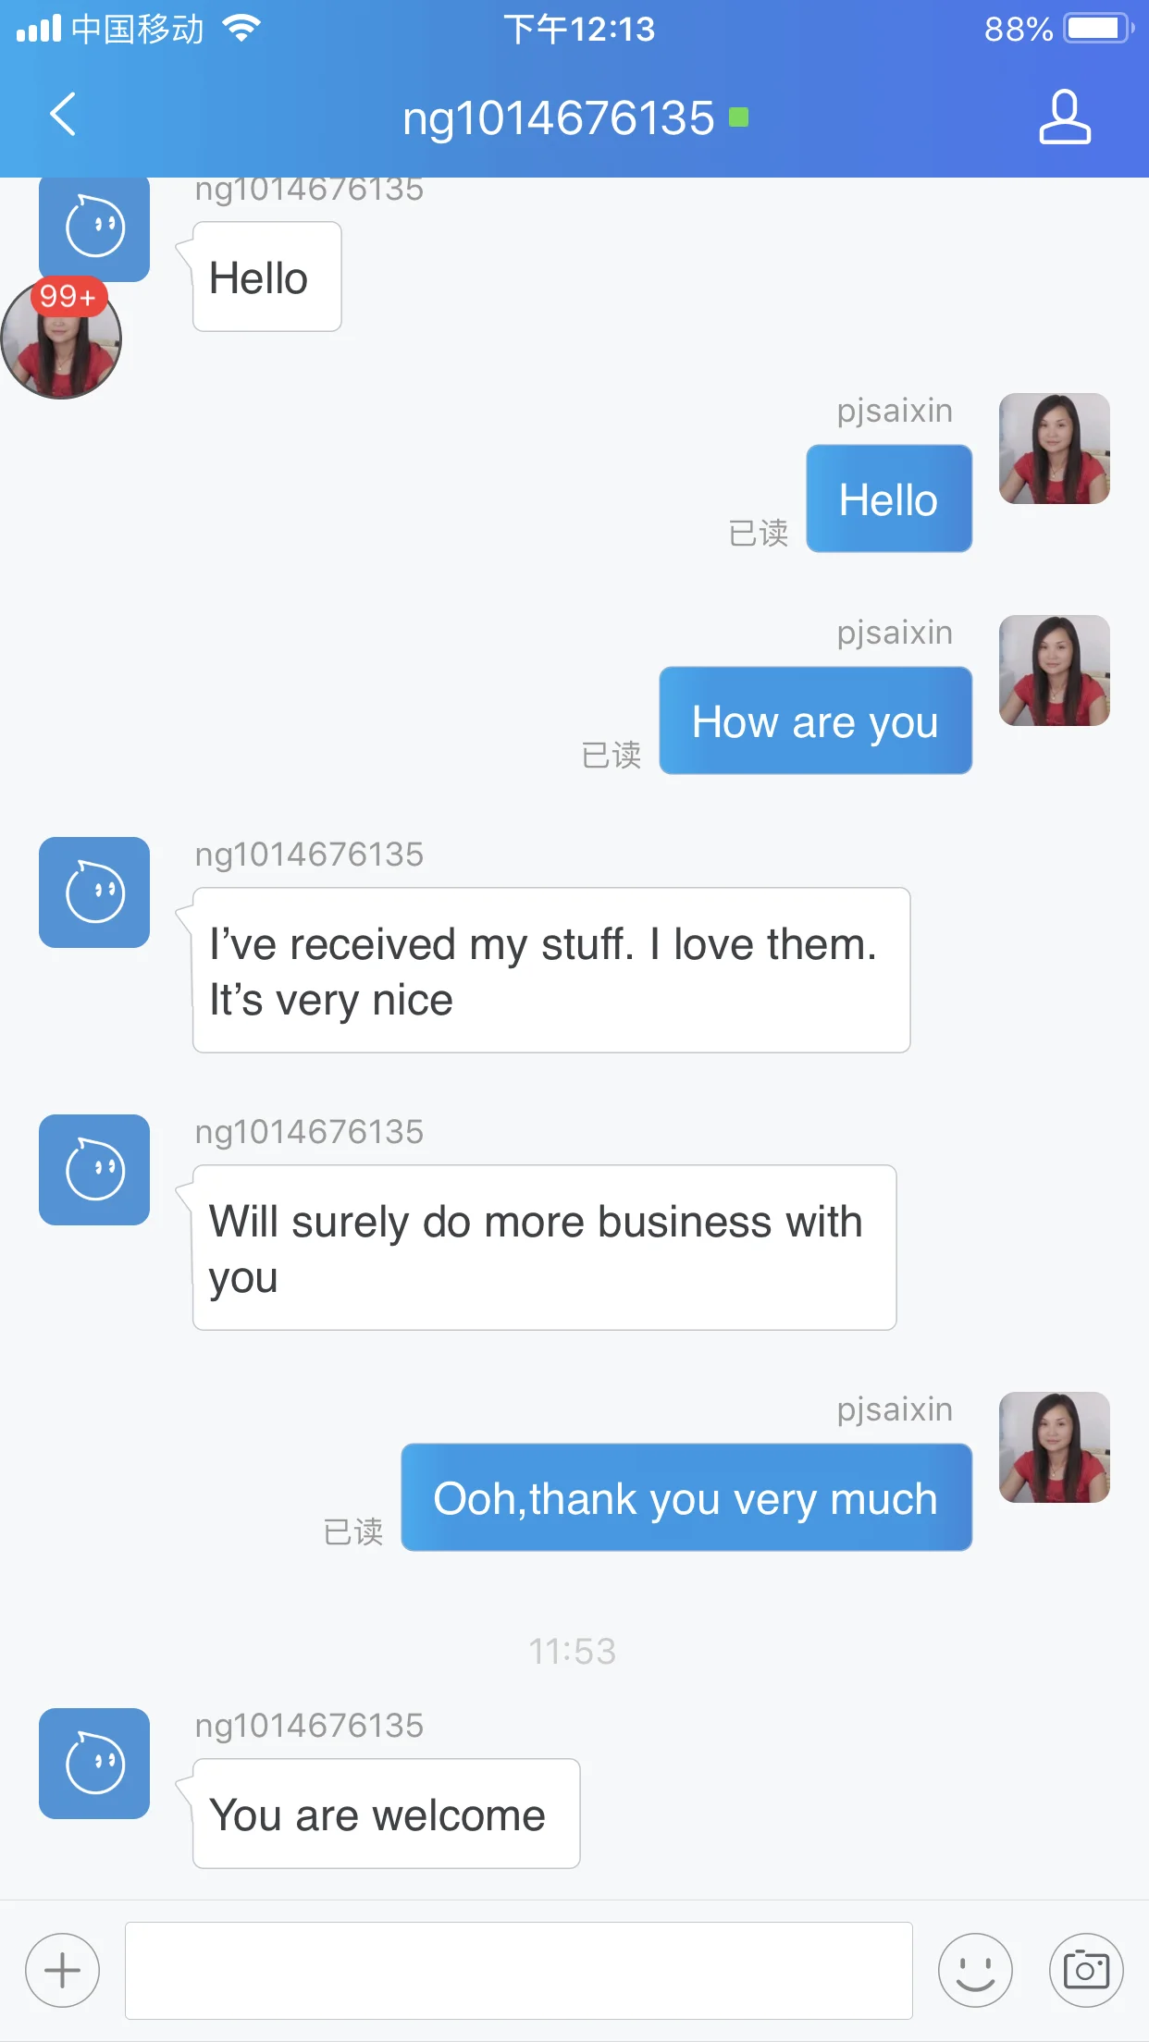Tap the camera icon
Image resolution: width=1149 pixels, height=2042 pixels.
[1086, 1970]
